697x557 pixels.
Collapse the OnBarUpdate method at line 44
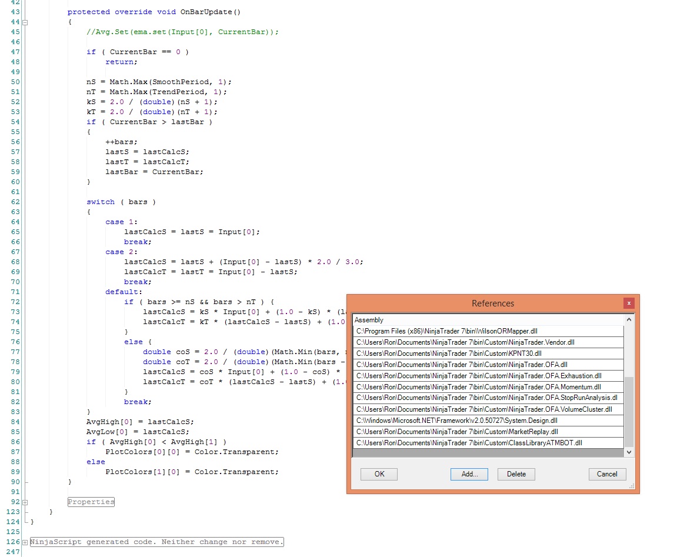click(25, 22)
